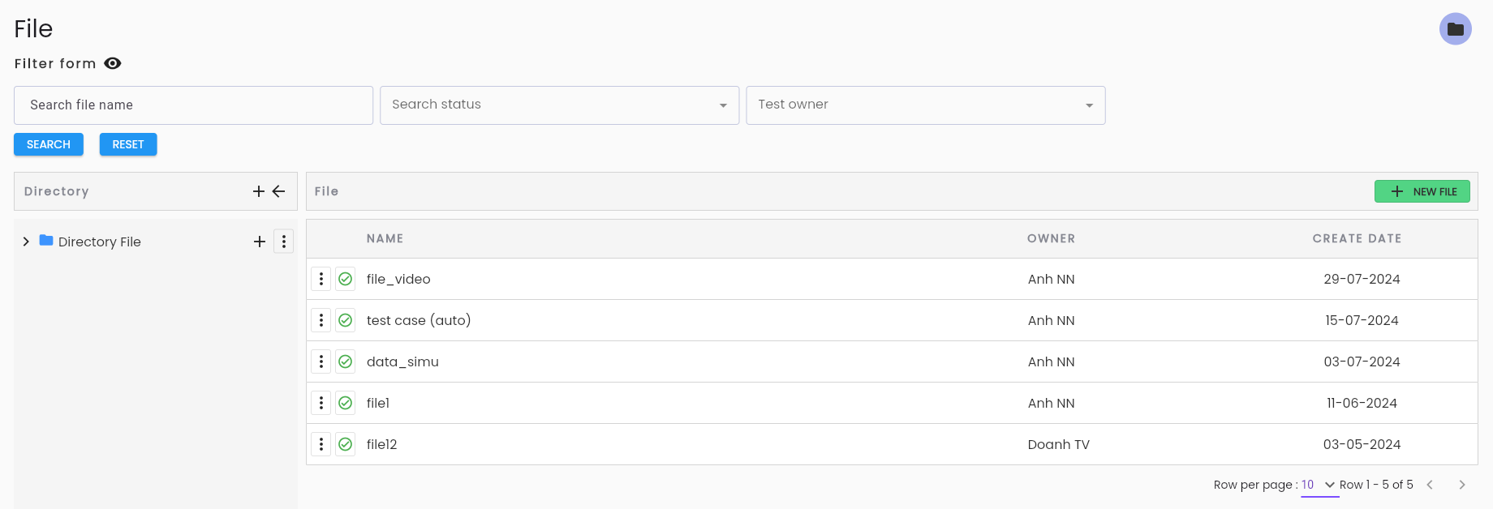Image resolution: width=1493 pixels, height=509 pixels.
Task: Open the three-dot menu for file1
Action: click(x=321, y=403)
